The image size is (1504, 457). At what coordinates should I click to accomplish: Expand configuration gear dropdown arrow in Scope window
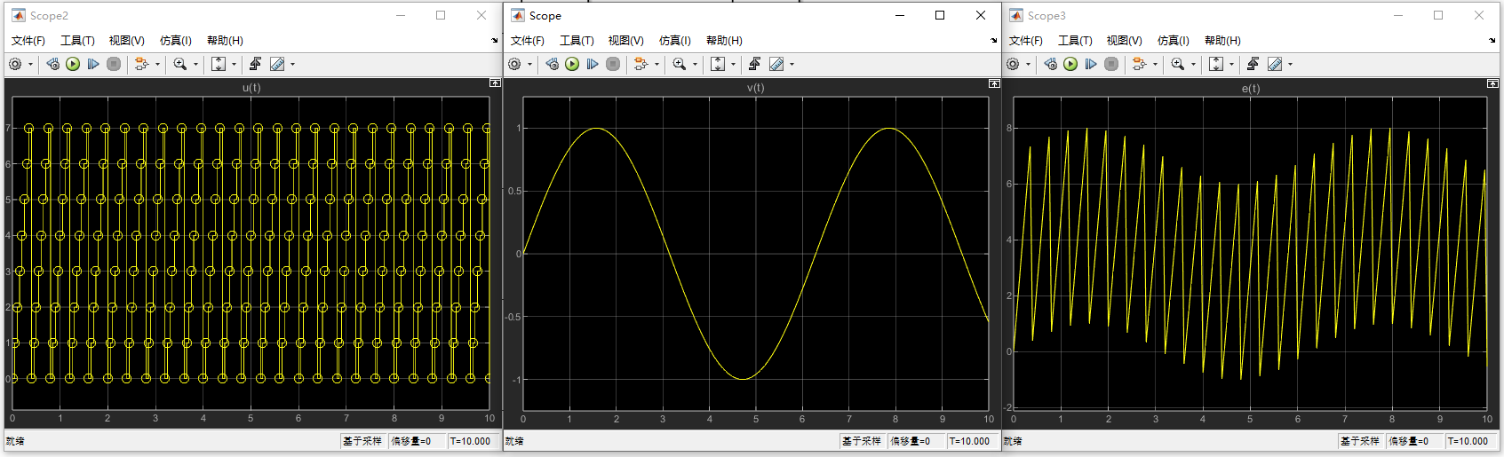click(530, 64)
